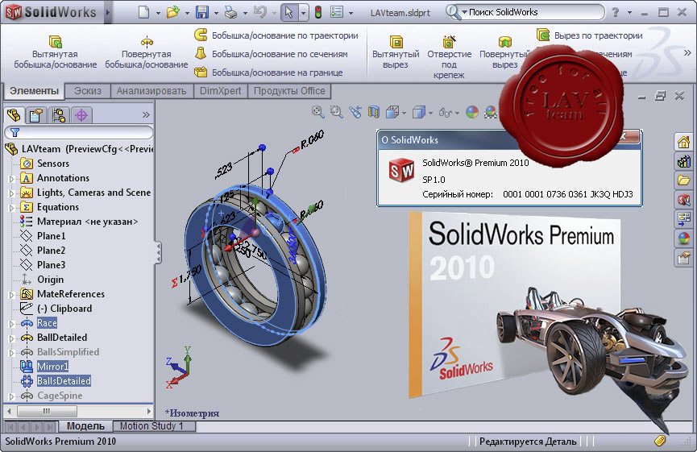
Task: Click Swept Cut (Вырез по траектории)
Action: click(590, 35)
